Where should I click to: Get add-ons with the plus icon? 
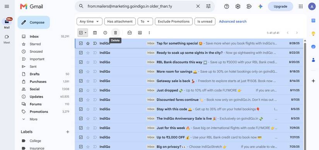pos(313,81)
